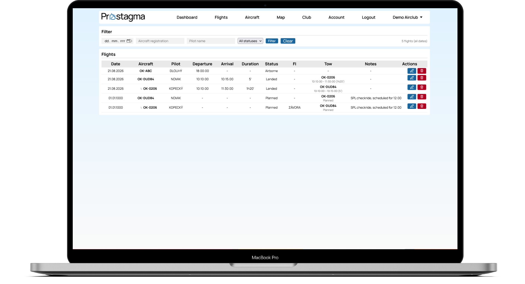
Task: Edit the Kopecký flight lasting 1h20'
Action: tap(412, 87)
